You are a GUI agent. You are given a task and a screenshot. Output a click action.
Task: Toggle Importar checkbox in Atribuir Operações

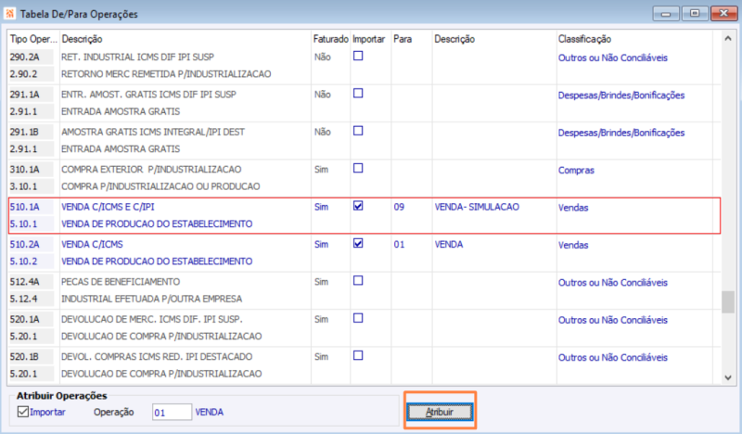tap(22, 412)
